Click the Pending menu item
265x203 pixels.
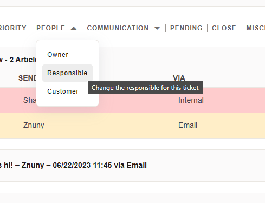(x=186, y=28)
